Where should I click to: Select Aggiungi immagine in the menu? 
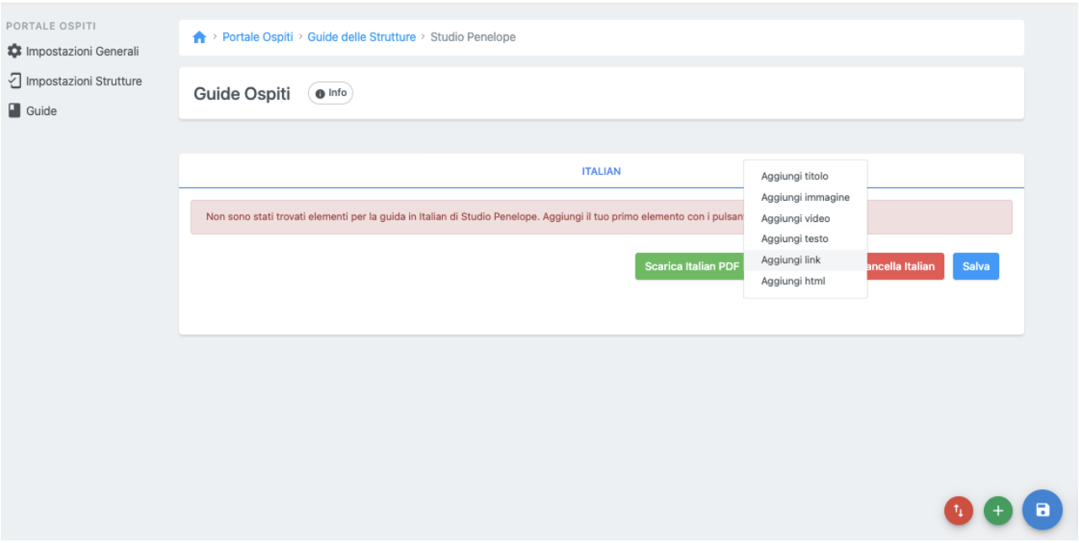coord(805,198)
